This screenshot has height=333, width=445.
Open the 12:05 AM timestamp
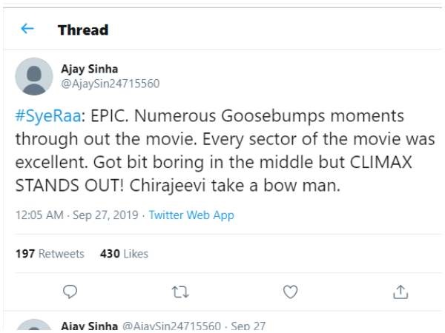click(x=39, y=215)
